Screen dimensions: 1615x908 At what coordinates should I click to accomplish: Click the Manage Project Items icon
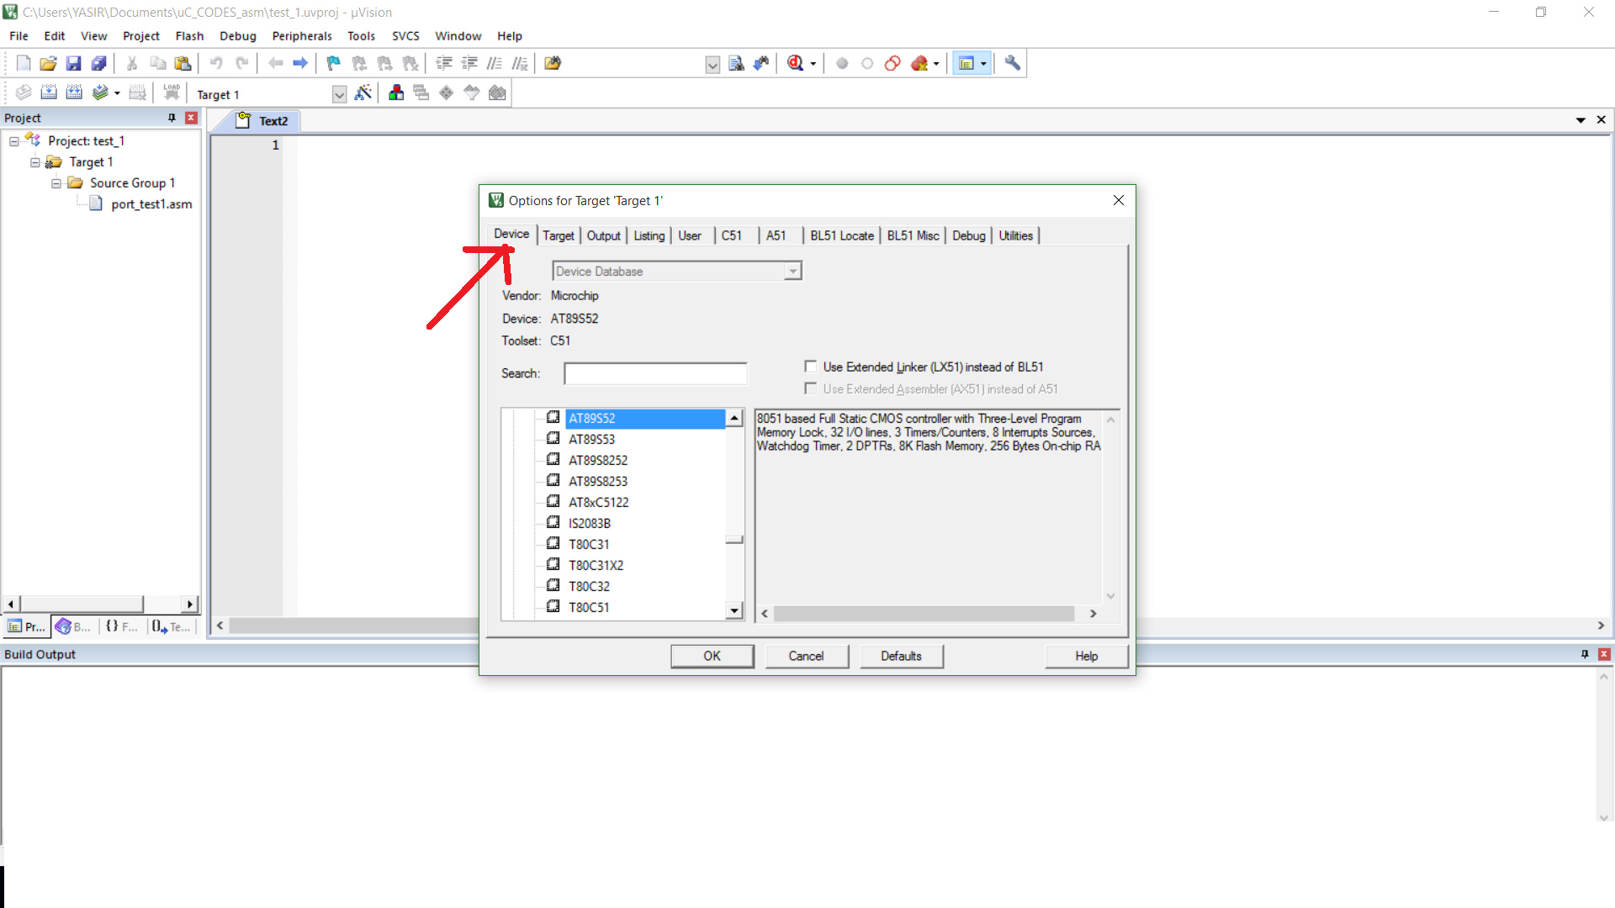[x=396, y=93]
